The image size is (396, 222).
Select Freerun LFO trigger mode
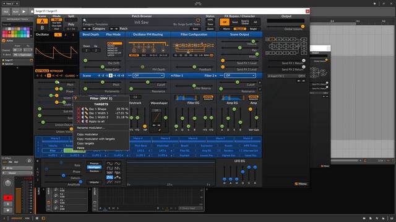[x=94, y=163]
